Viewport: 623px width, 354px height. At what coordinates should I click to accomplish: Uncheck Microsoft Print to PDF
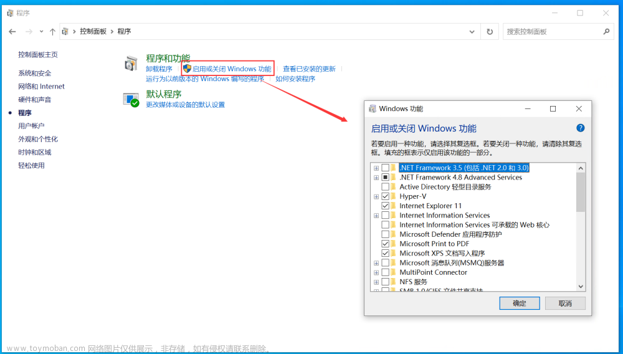pyautogui.click(x=385, y=244)
